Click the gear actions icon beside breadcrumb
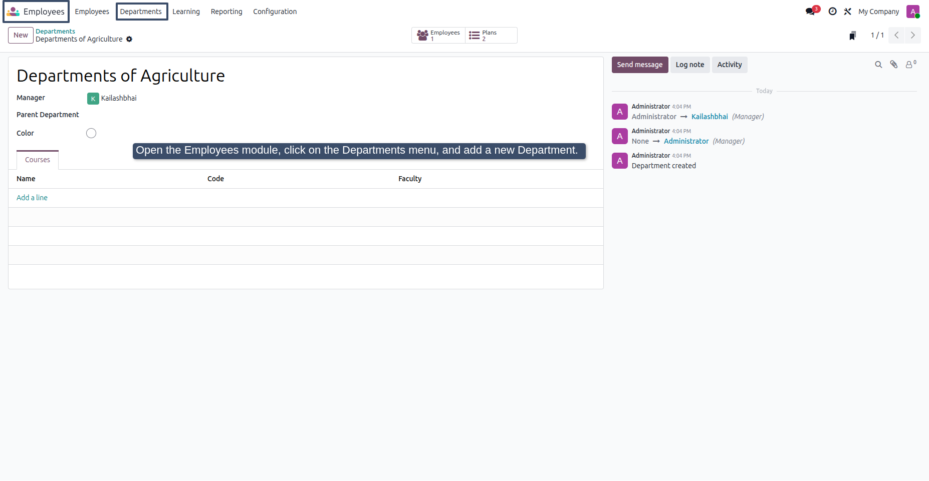 129,39
